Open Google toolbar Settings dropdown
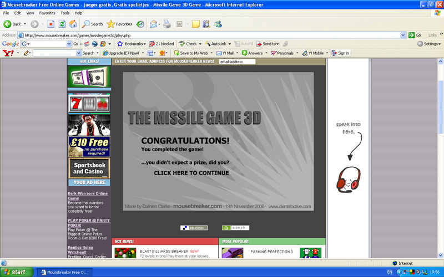The width and height of the screenshot is (444, 277). 429,44
